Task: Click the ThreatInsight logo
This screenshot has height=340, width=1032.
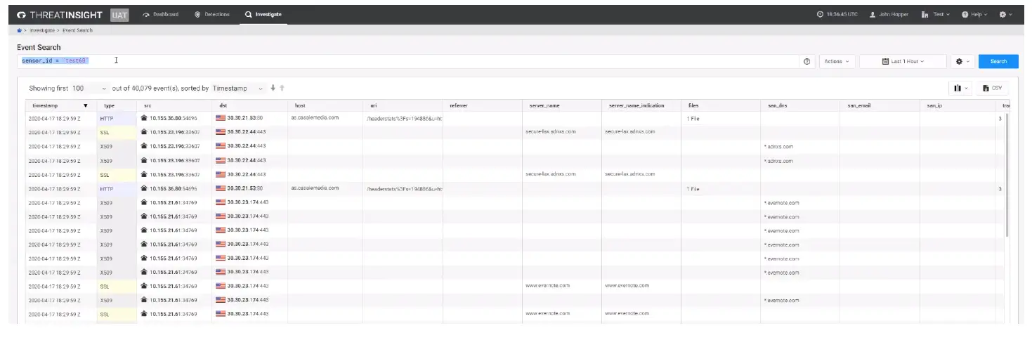Action: point(60,14)
